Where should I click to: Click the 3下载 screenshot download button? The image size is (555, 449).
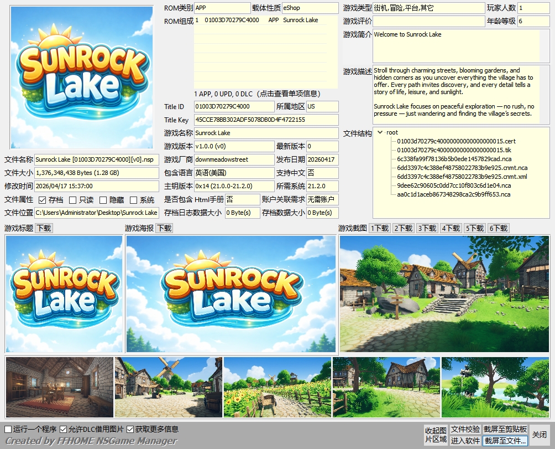pyautogui.click(x=427, y=228)
